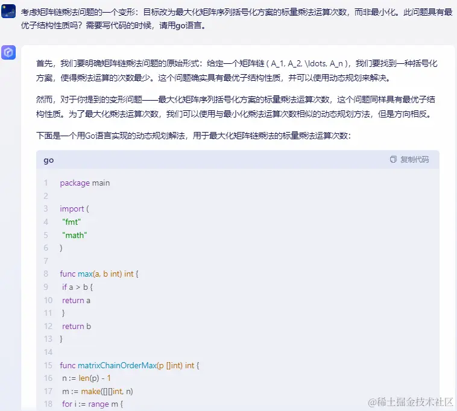Click 'func max(a, b int) int {' line

coord(99,274)
